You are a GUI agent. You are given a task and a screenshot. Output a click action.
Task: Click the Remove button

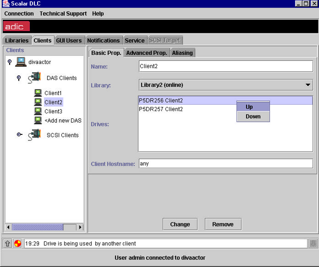223,224
